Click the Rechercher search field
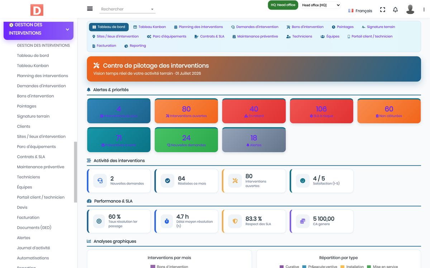The width and height of the screenshot is (430, 268). [x=127, y=9]
